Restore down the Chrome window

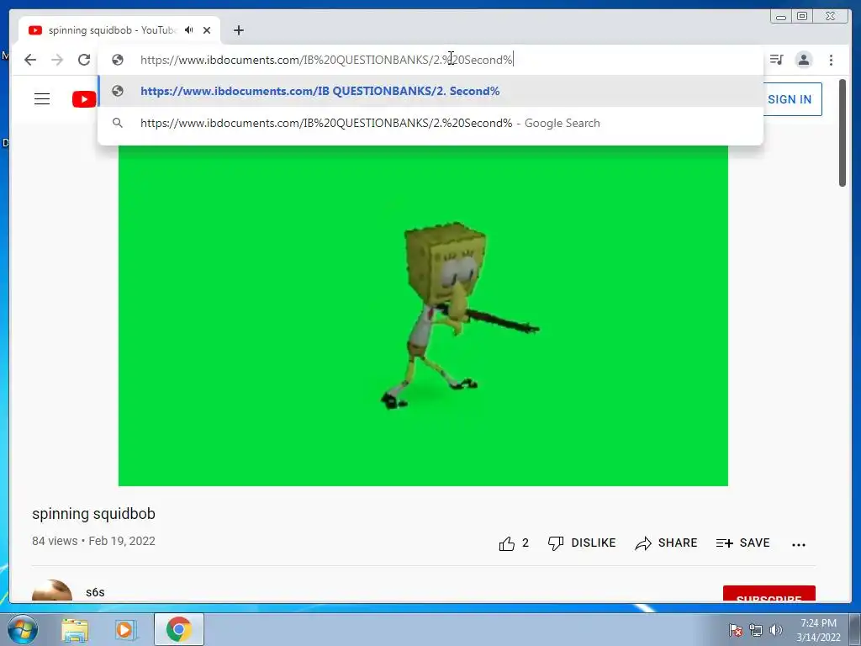point(802,17)
